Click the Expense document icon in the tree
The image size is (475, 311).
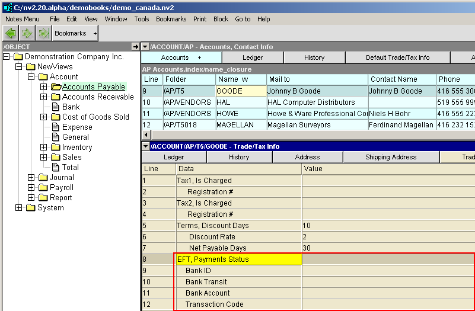(x=55, y=127)
